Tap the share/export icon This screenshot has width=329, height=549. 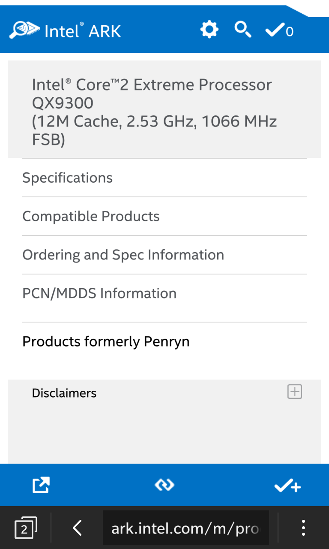pos(41,485)
